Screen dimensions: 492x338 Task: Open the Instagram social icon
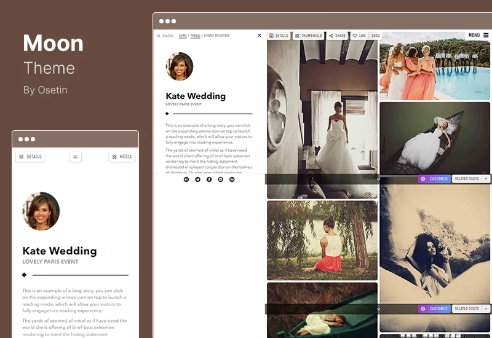[221, 179]
